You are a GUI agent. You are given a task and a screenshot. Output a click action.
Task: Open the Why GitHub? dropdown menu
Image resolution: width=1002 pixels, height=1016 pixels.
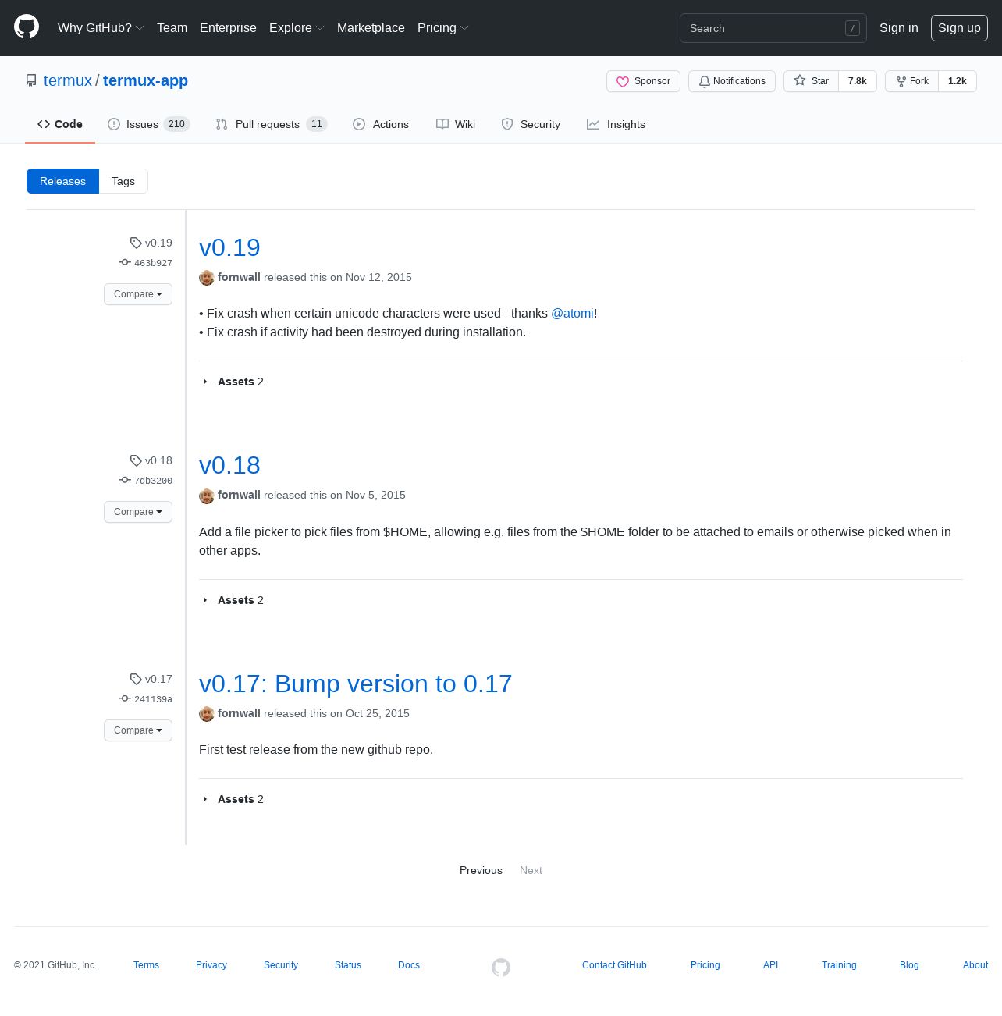(x=101, y=27)
